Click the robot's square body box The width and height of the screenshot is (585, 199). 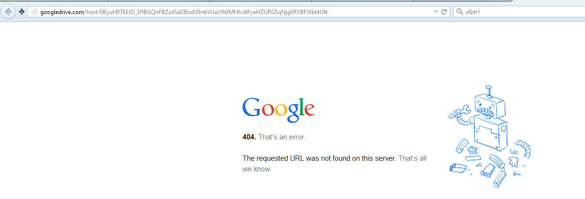tap(489, 130)
